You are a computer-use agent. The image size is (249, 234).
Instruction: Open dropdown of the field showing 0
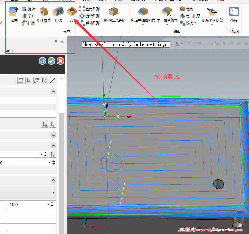point(49,162)
